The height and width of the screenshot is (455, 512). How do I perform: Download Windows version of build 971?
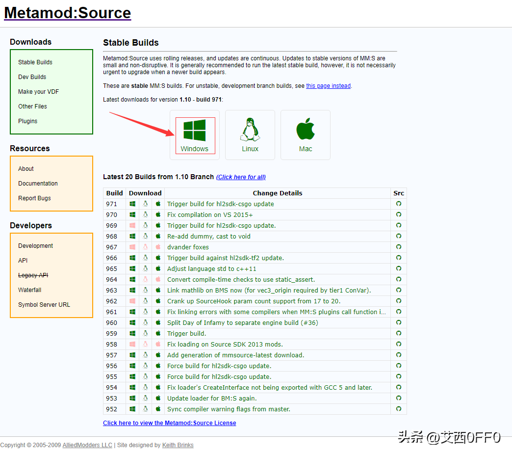pyautogui.click(x=132, y=204)
